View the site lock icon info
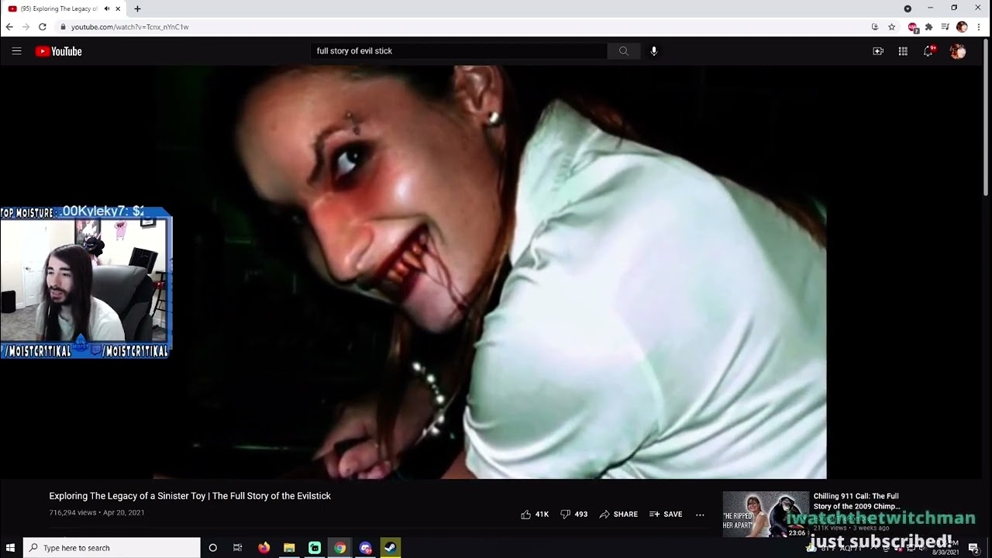This screenshot has height=558, width=992. pyautogui.click(x=64, y=27)
